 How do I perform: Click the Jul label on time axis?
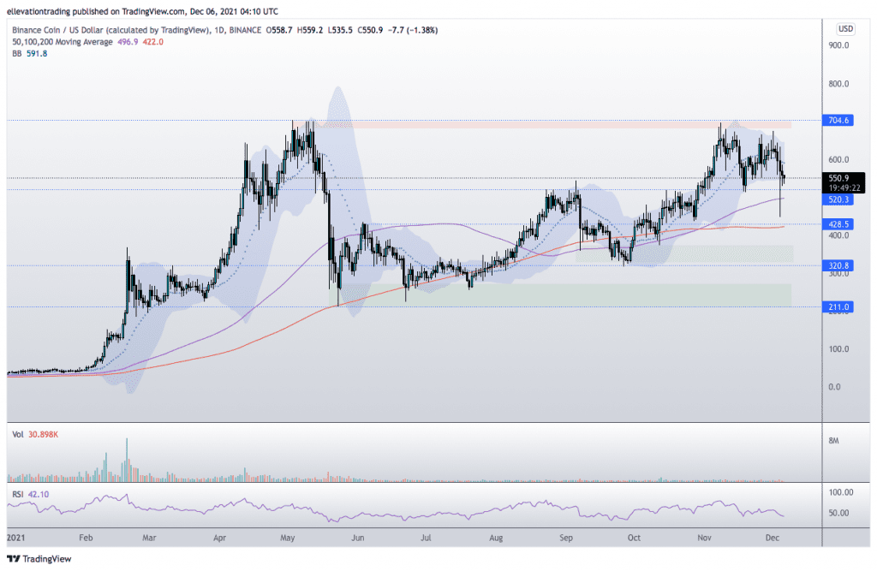coord(426,538)
